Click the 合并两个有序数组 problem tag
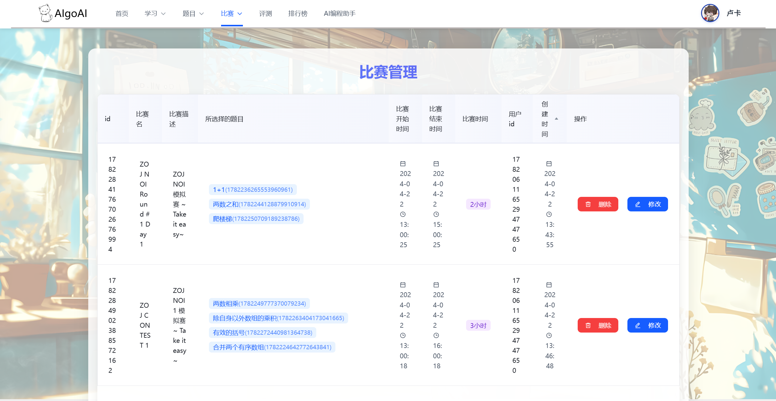 click(272, 347)
